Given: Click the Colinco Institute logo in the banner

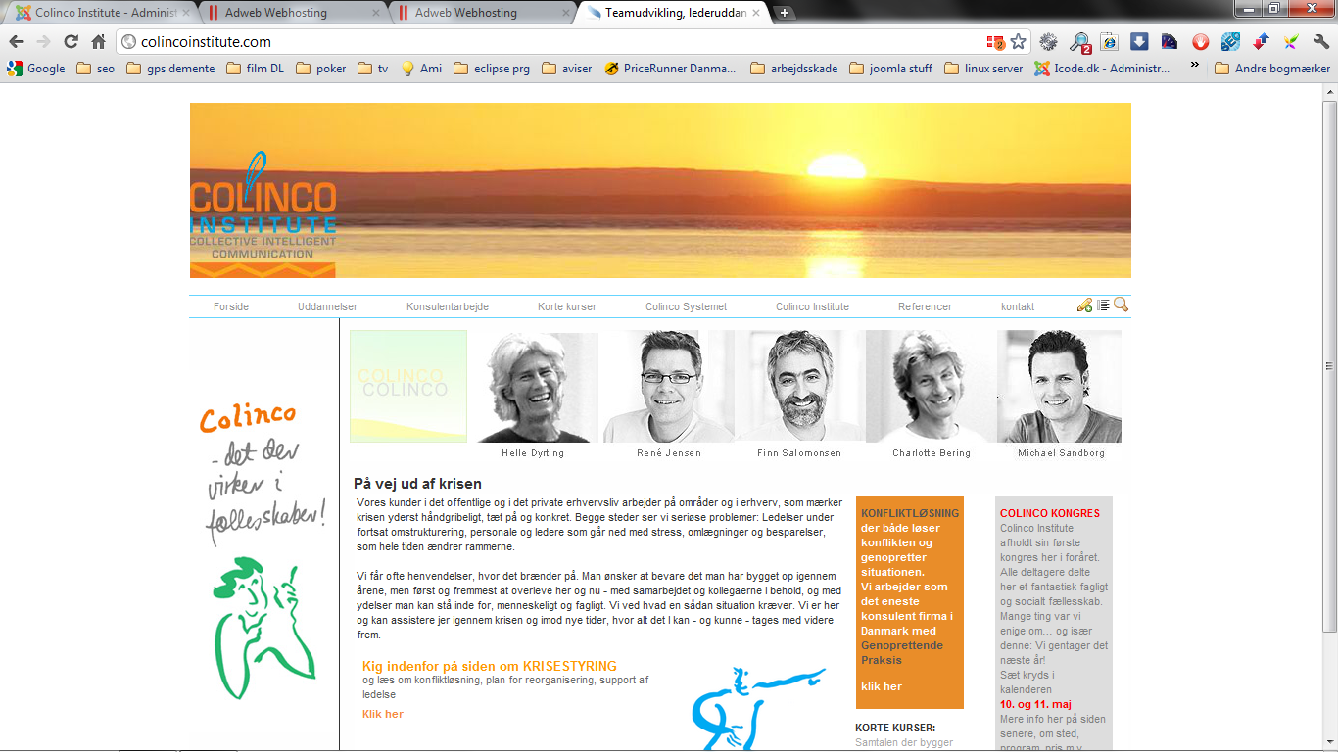Looking at the screenshot, I should [263, 214].
